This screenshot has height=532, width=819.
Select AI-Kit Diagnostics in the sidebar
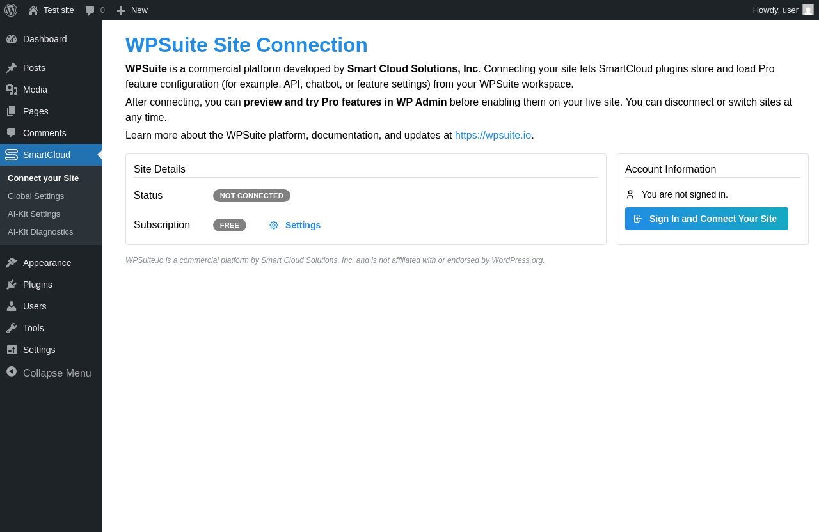[40, 232]
